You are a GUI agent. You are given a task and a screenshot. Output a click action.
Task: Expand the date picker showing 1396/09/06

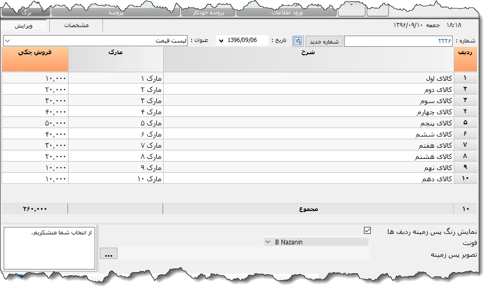click(221, 41)
